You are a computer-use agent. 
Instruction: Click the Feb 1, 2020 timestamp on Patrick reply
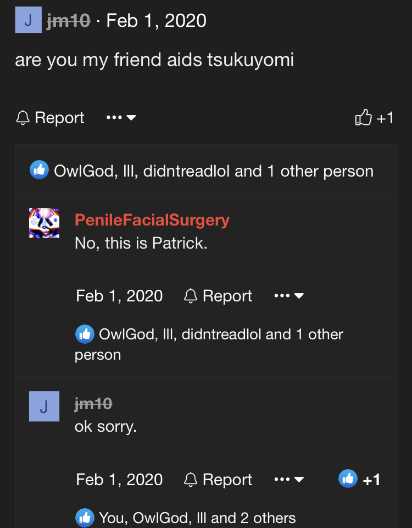point(119,296)
